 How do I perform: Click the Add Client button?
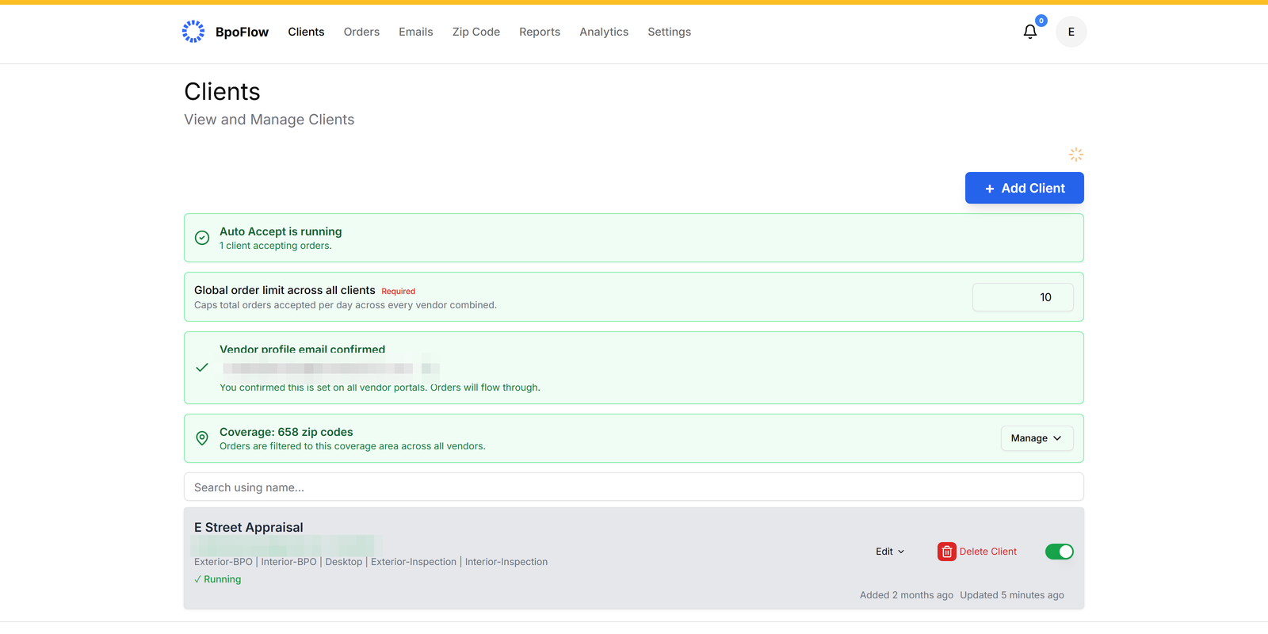click(x=1024, y=188)
